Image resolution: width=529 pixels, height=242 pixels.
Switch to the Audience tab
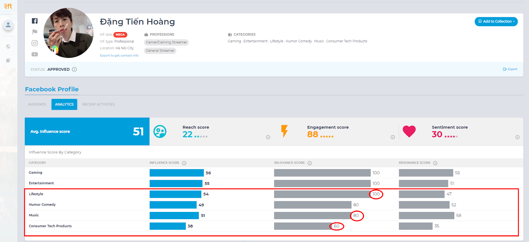37,104
